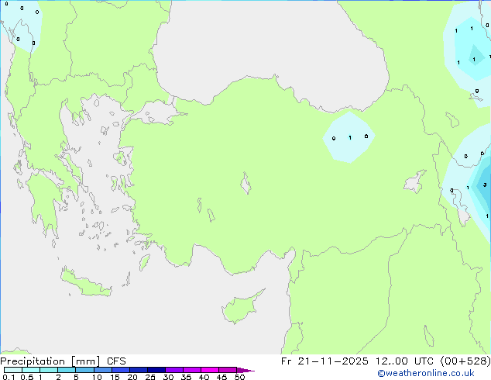Screen dimensions: 491x380
Task: Click the island of Cyprus on the map
Action: click(241, 307)
